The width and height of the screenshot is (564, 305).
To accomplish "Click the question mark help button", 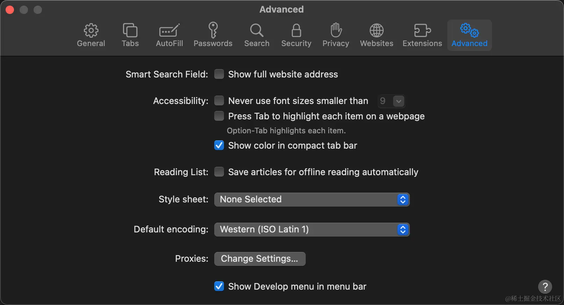I will pos(545,287).
